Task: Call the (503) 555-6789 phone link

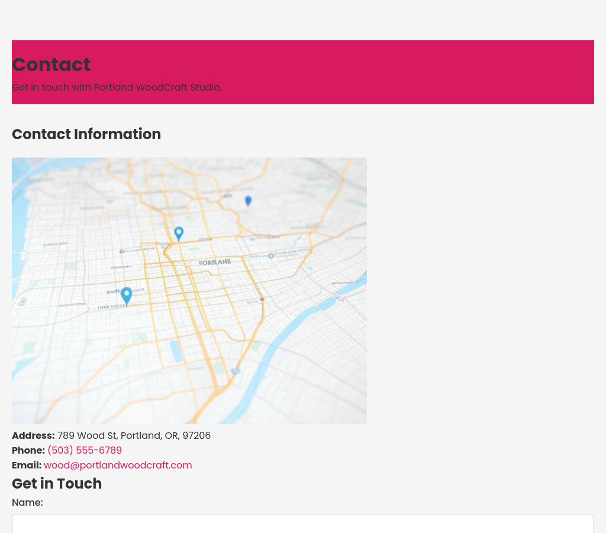Action: click(85, 451)
